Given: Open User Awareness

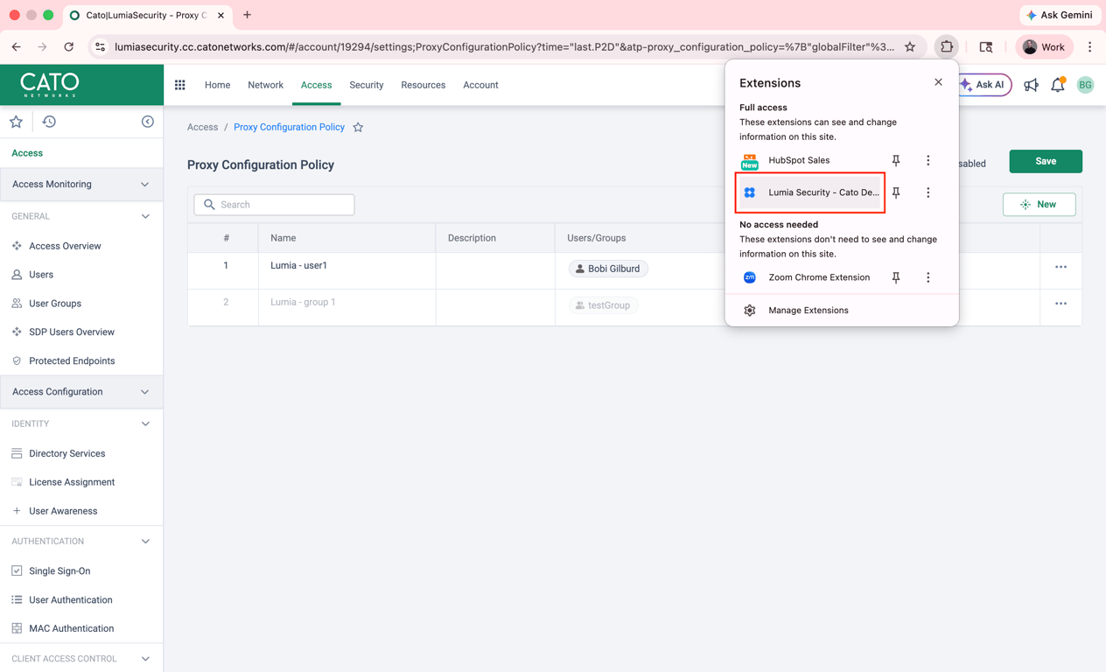Looking at the screenshot, I should [63, 511].
